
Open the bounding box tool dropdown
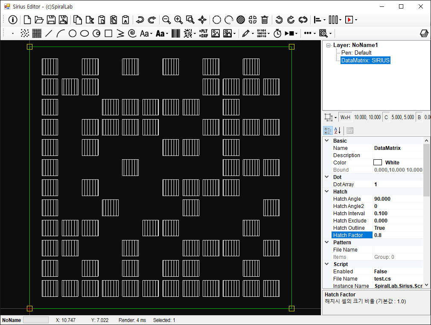pyautogui.click(x=335, y=117)
